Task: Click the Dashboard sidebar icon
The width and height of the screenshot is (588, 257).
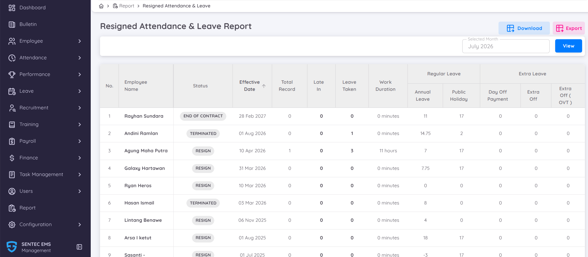Action: coord(12,8)
